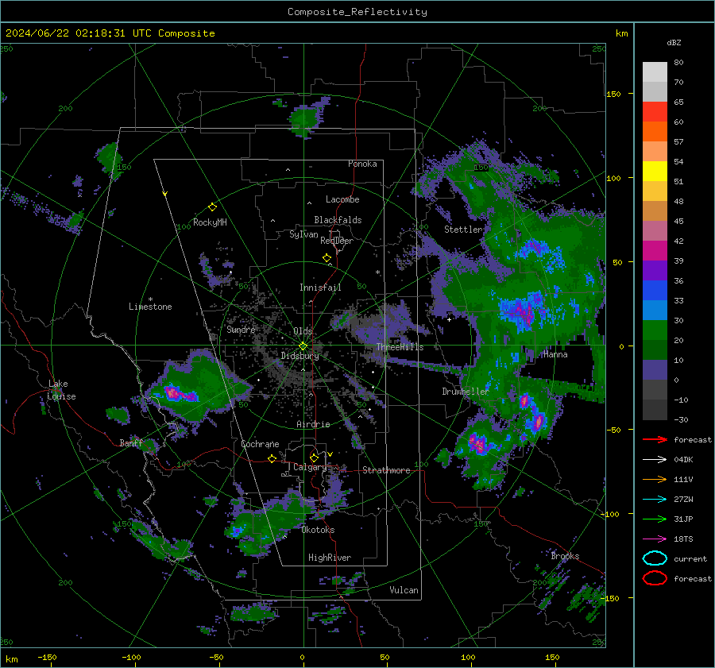Select the Blackfalds label
Image resolution: width=715 pixels, height=668 pixels.
[x=338, y=220]
